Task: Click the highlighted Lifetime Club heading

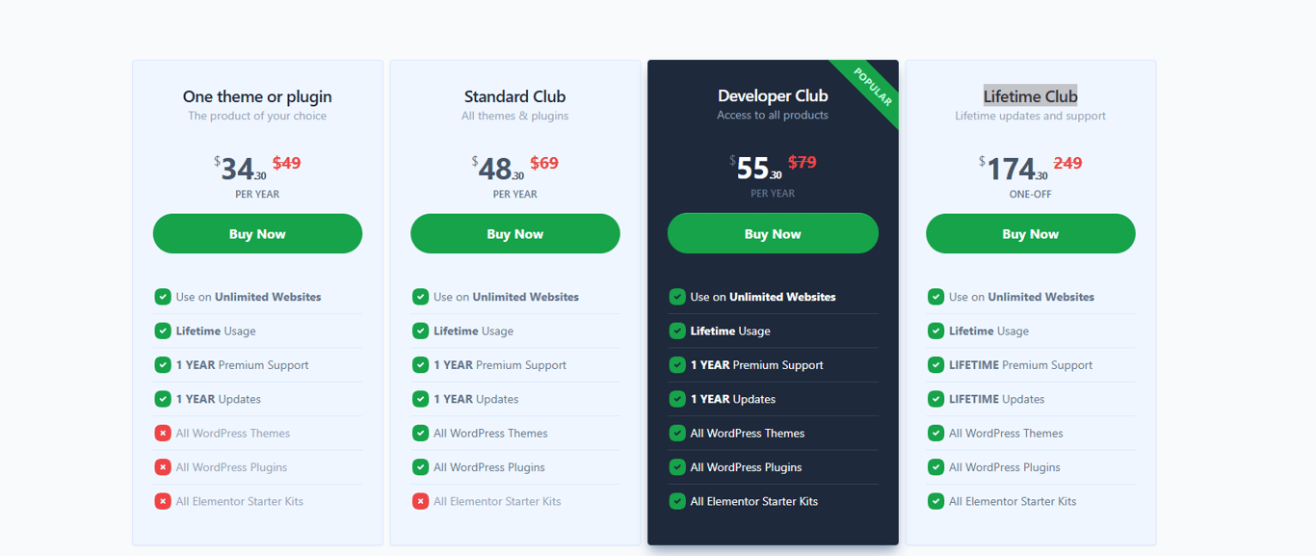Action: (1031, 96)
